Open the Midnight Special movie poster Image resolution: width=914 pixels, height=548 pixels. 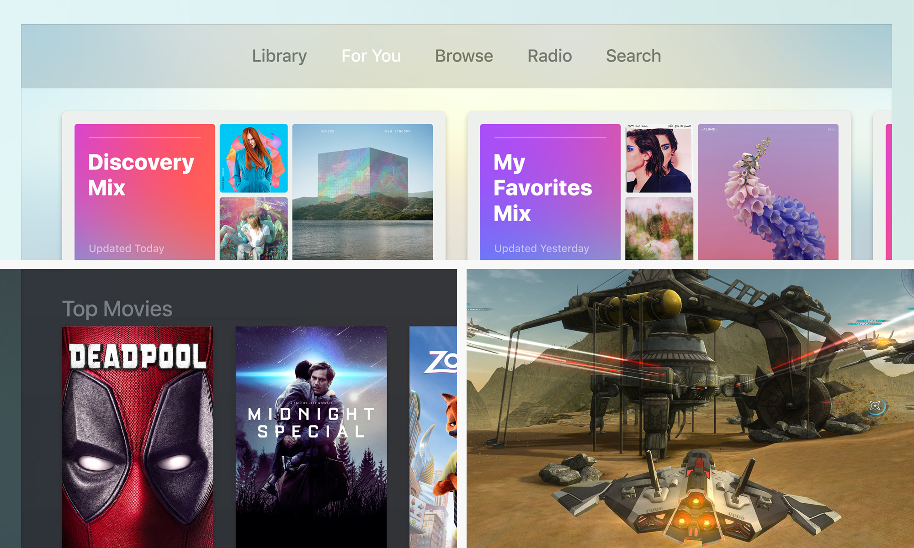[311, 437]
